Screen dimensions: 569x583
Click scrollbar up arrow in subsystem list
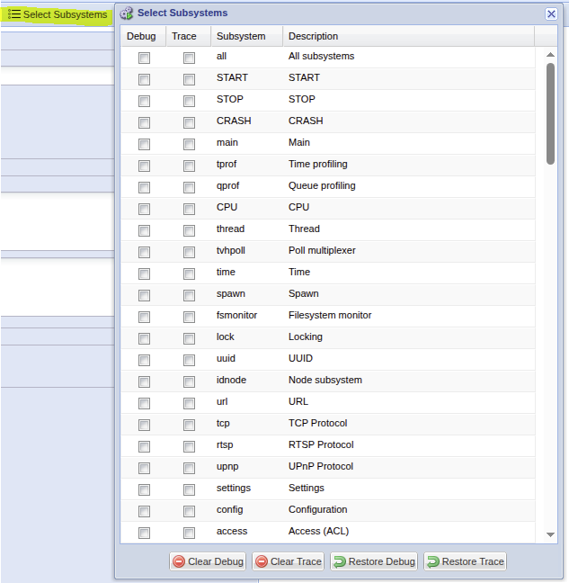pyautogui.click(x=550, y=54)
